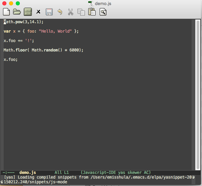This screenshot has height=186, width=202.
Task: Undo the last change with the arrow icon
Action: (60, 12)
